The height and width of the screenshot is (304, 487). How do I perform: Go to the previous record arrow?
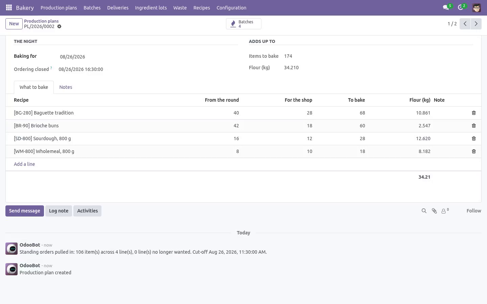tap(465, 24)
